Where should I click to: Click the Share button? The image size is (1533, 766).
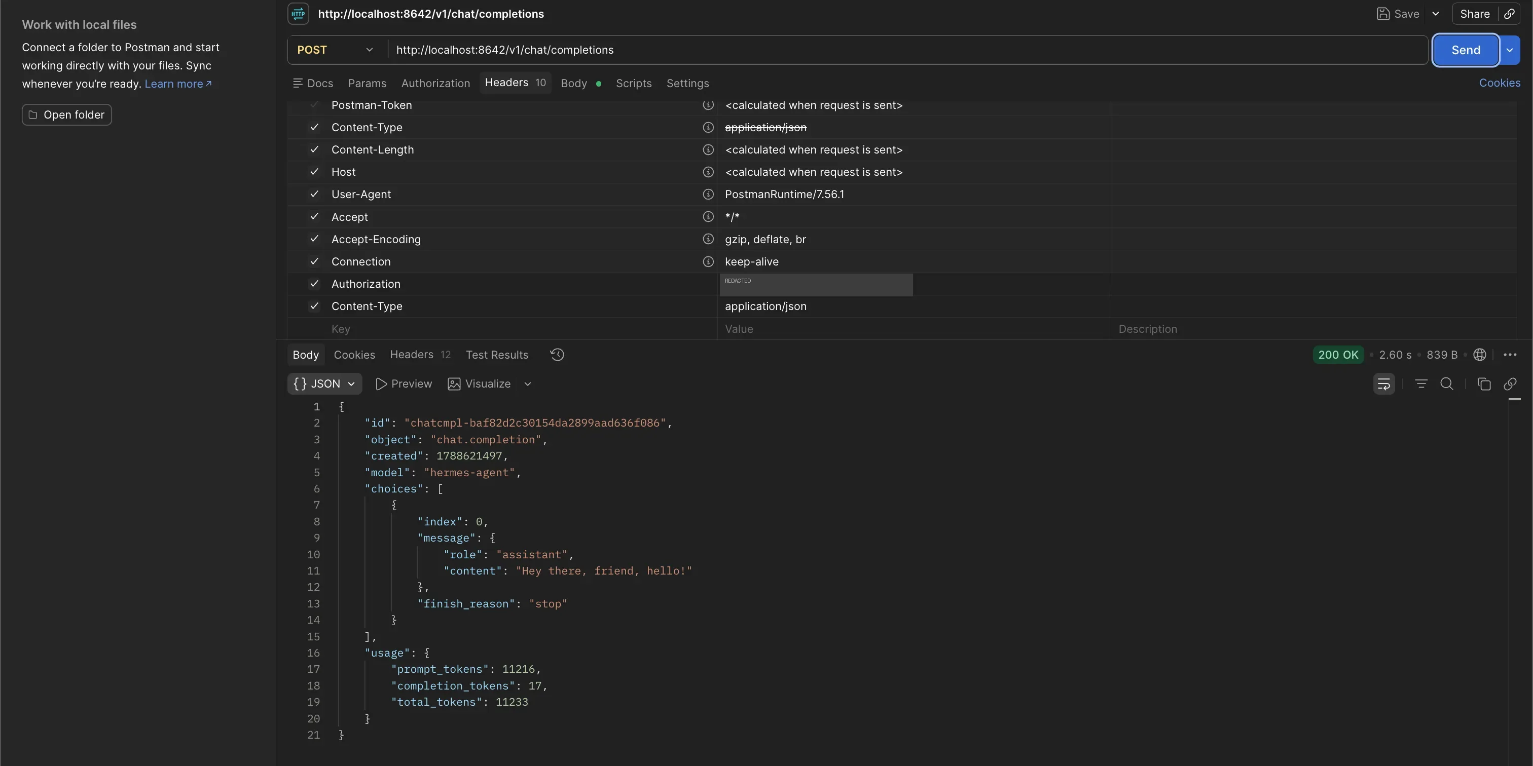(x=1475, y=14)
